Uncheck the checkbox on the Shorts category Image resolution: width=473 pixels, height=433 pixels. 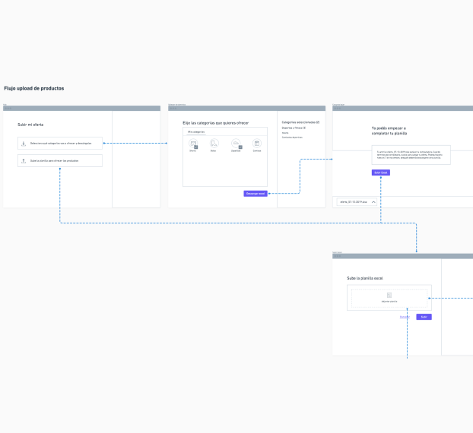(195, 147)
